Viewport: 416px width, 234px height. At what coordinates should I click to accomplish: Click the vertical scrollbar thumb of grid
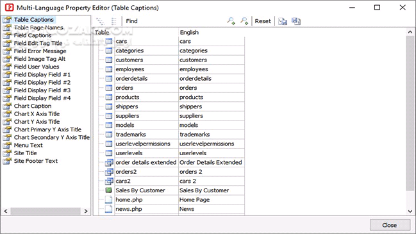410,113
